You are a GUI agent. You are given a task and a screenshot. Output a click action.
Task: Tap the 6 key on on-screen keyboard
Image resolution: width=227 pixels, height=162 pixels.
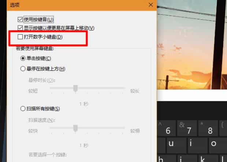pos(167,128)
